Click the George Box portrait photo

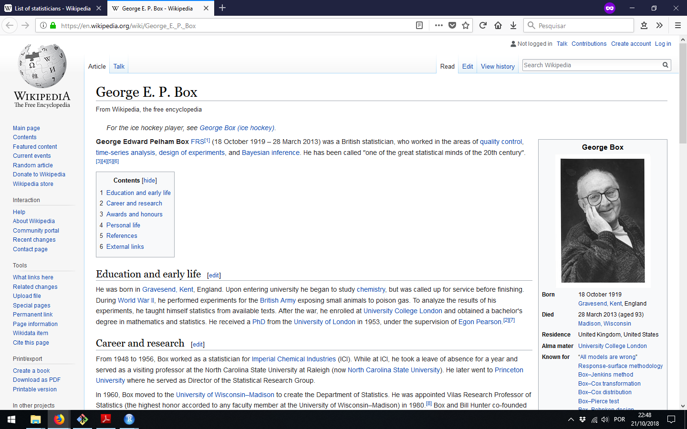click(x=603, y=221)
